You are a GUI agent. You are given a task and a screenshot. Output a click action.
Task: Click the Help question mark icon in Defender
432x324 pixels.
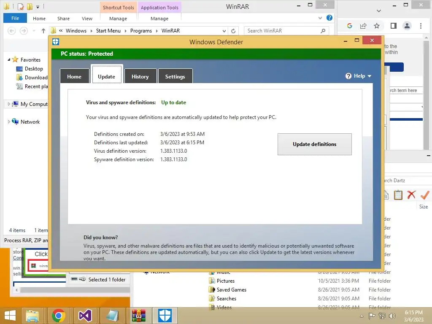click(x=348, y=76)
